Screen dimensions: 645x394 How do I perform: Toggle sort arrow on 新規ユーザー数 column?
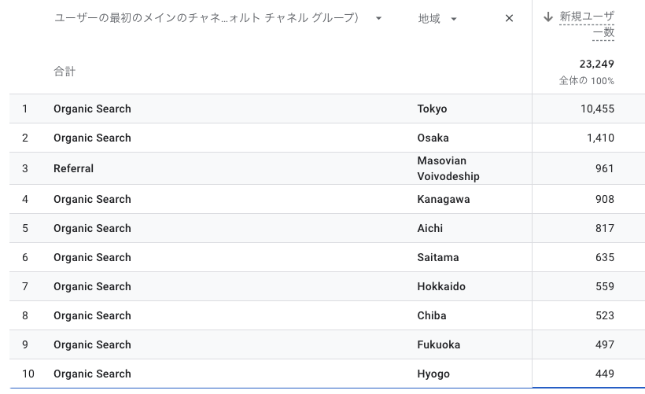pyautogui.click(x=548, y=17)
